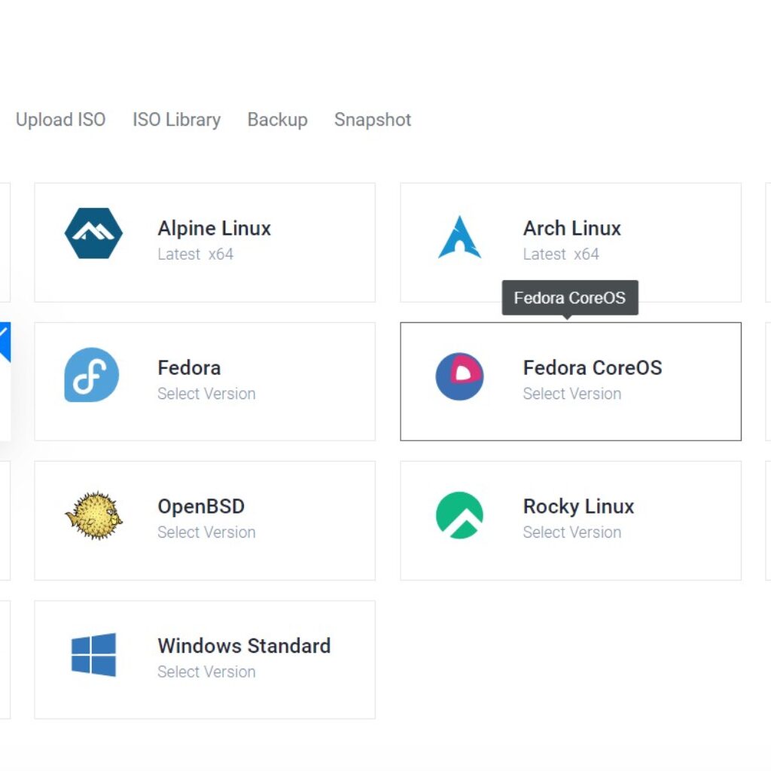
Task: Select the Alpine Linux name text
Action: click(215, 229)
